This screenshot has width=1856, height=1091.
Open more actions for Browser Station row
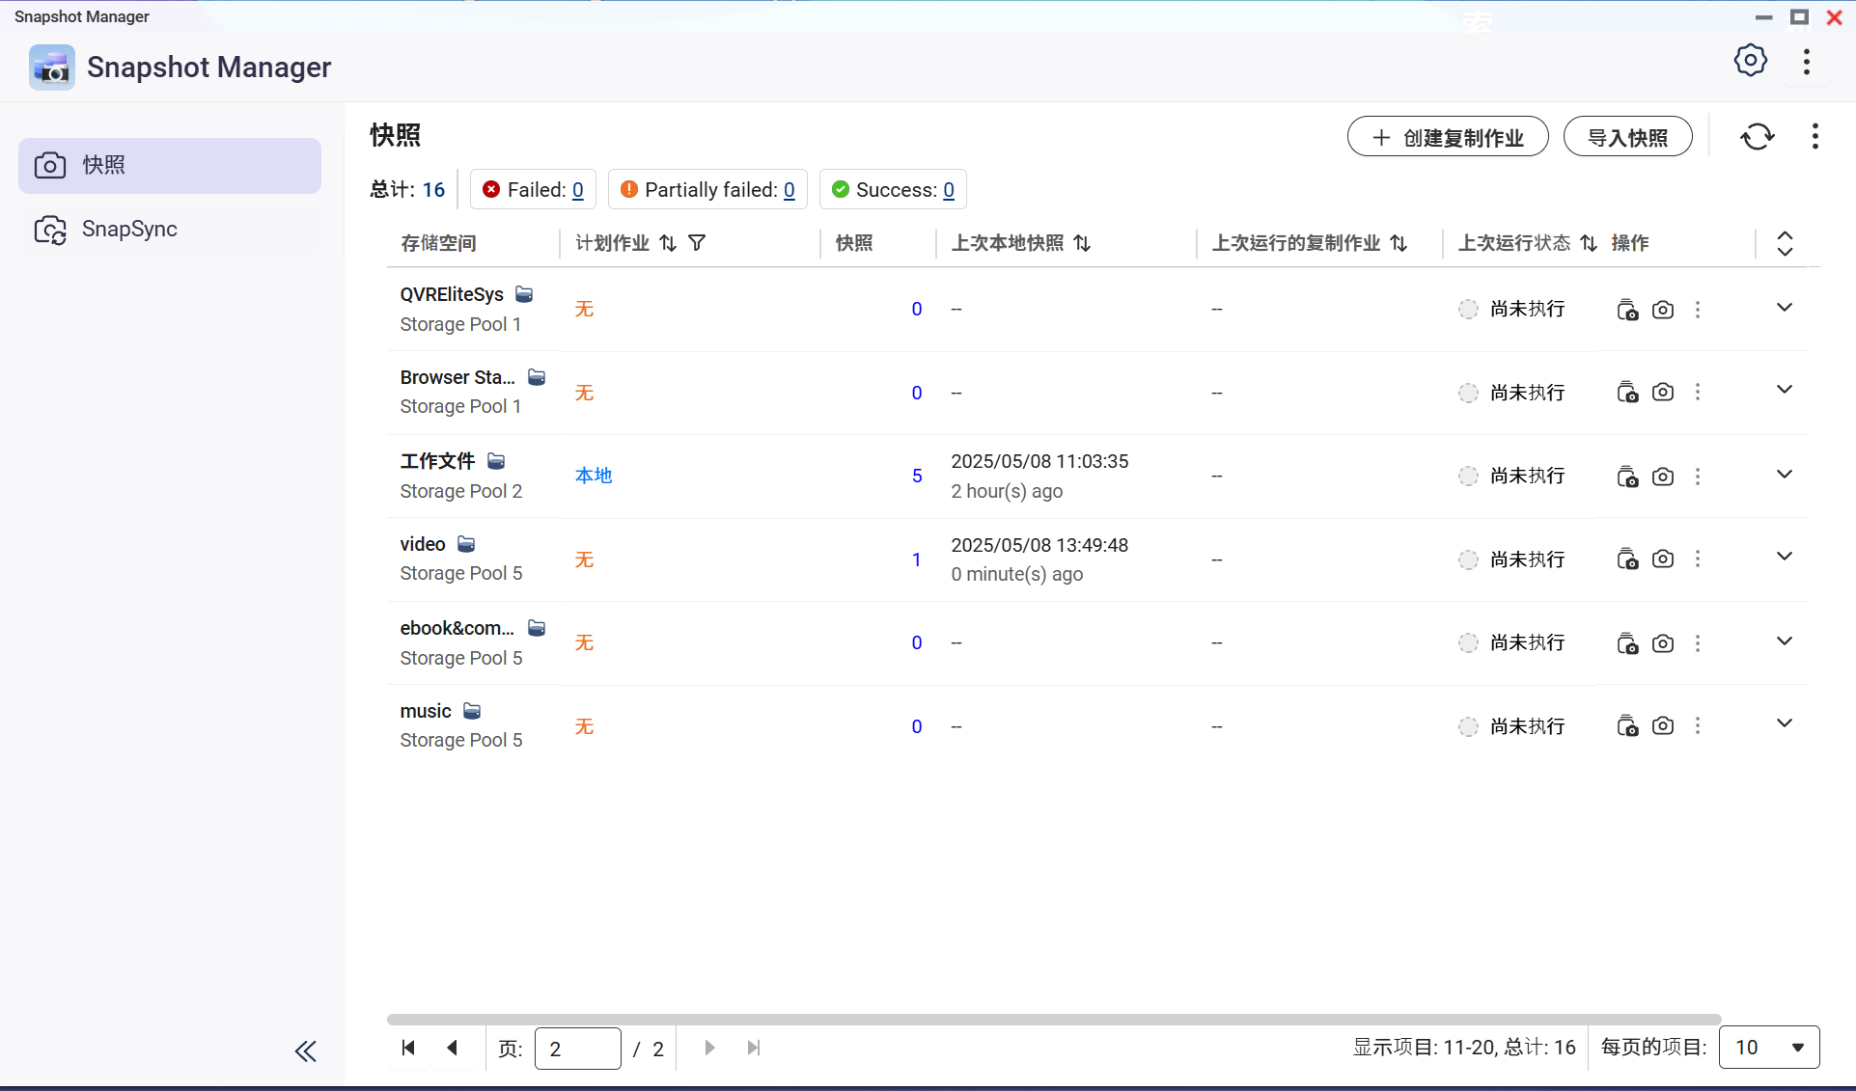pyautogui.click(x=1698, y=393)
